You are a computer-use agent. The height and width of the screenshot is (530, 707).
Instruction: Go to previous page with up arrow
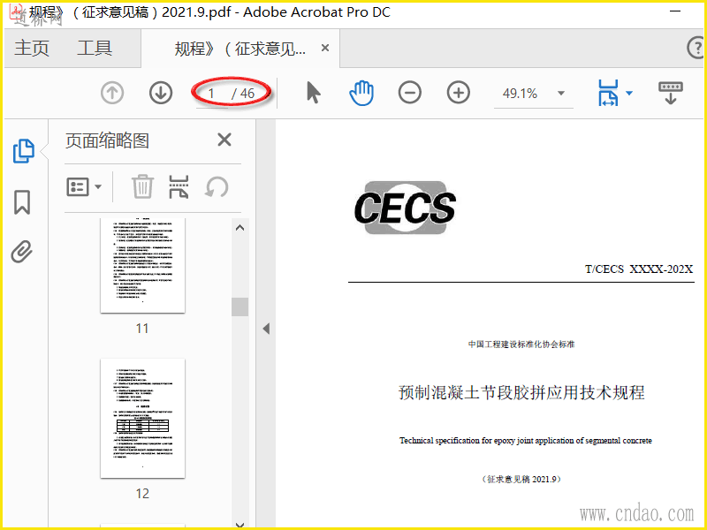112,94
